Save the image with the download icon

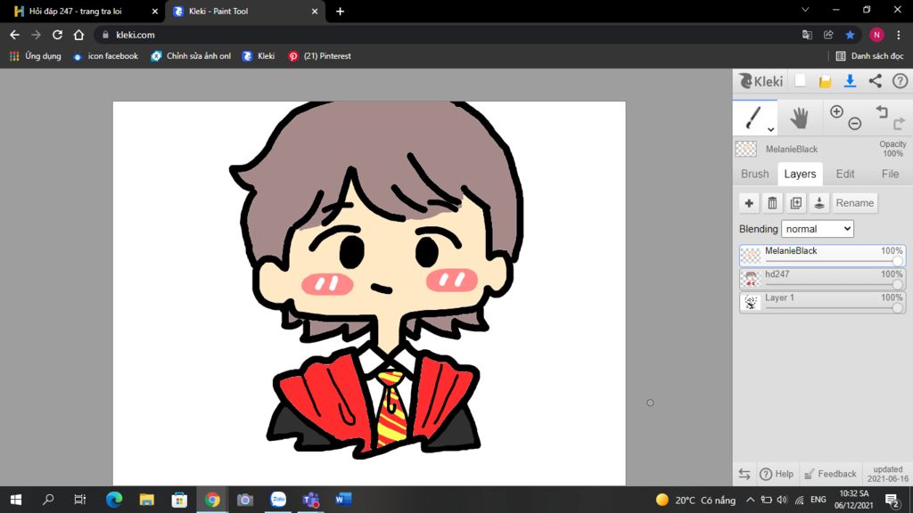[x=850, y=81]
